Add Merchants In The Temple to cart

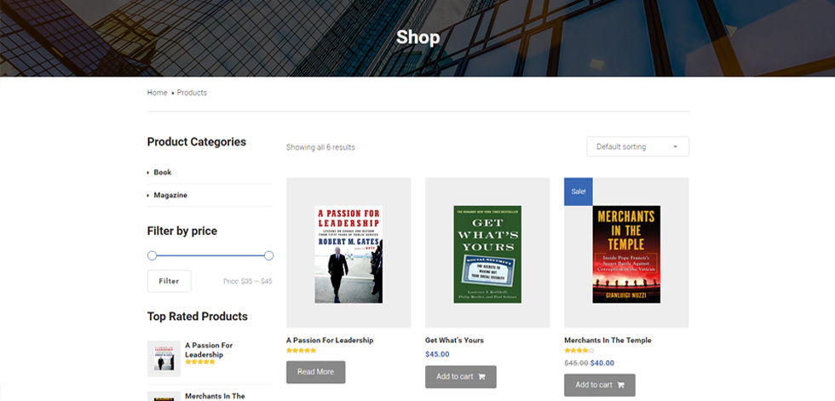(600, 385)
